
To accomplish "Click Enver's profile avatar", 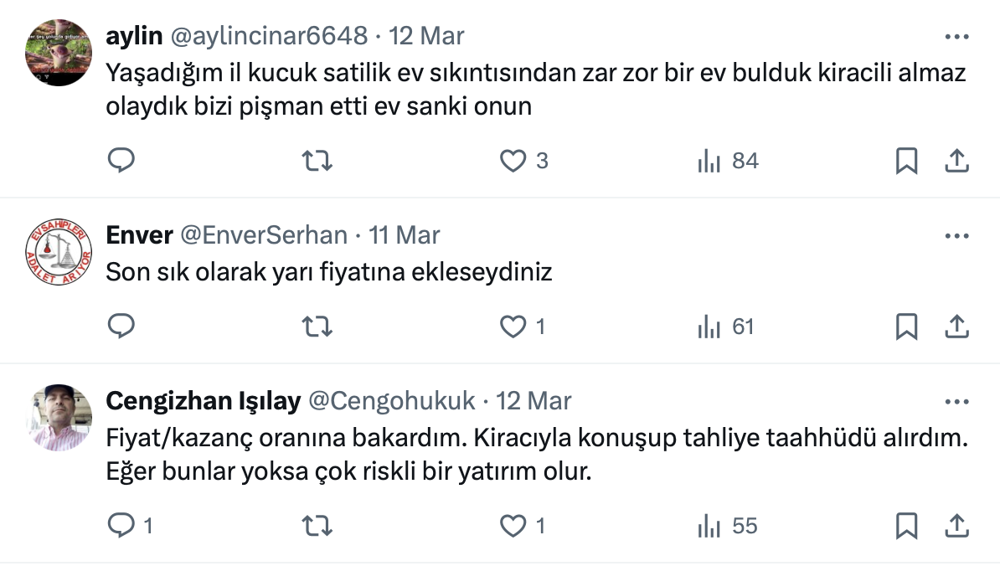I will coord(59,255).
